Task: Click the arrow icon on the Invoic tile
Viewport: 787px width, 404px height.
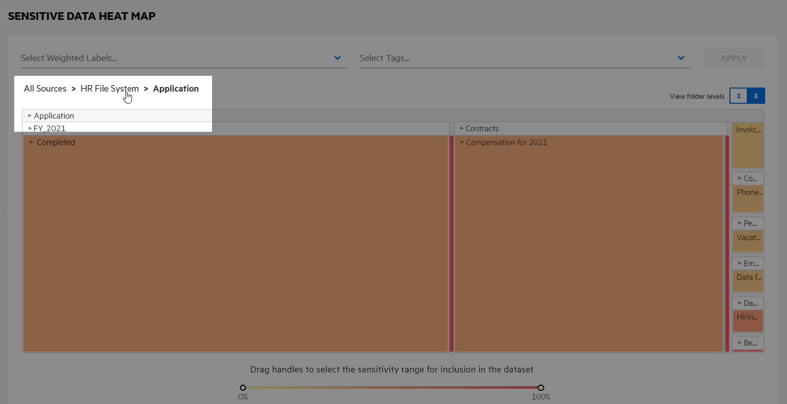Action: point(736,129)
